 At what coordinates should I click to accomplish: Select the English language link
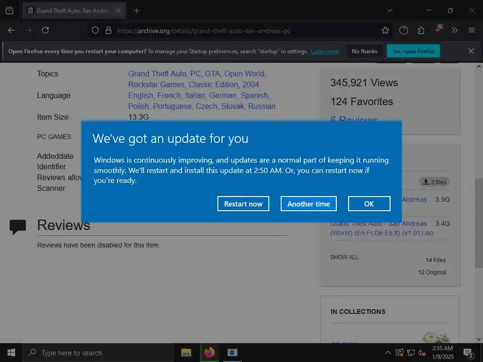coord(141,95)
